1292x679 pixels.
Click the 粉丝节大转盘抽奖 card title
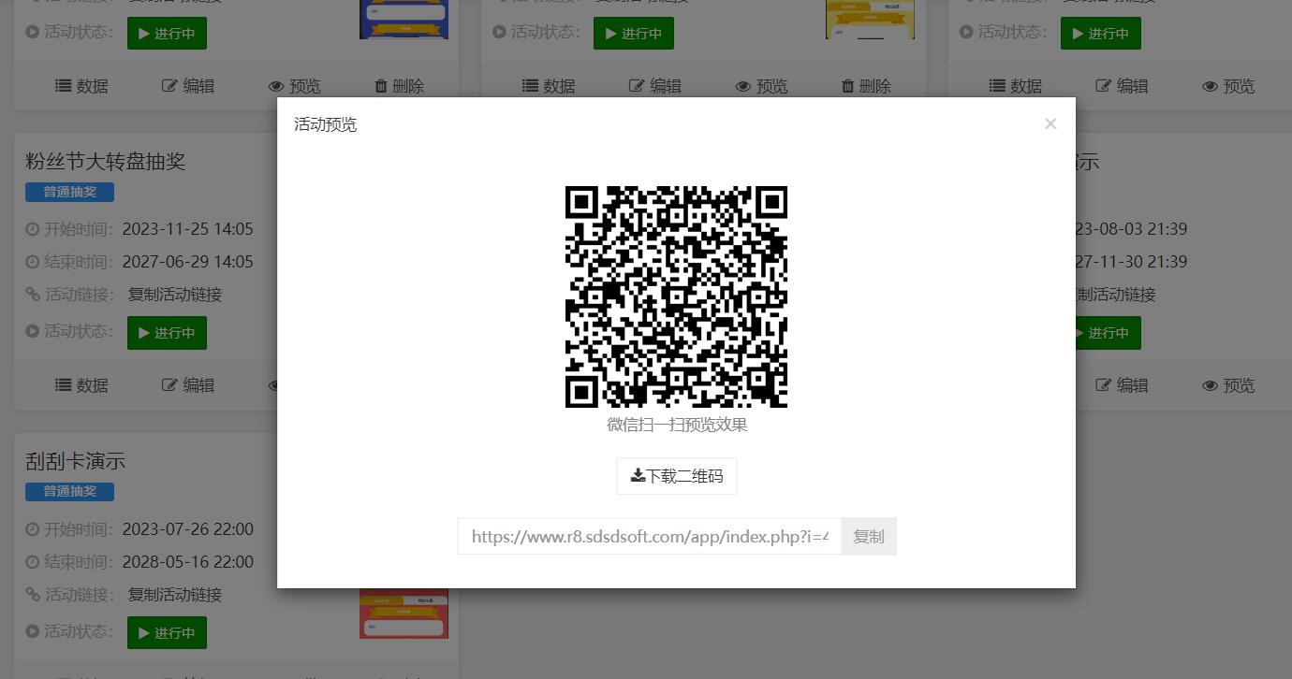pos(106,162)
